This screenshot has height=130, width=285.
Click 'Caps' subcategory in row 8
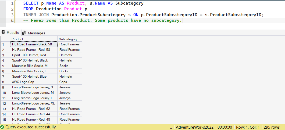tap(70, 82)
